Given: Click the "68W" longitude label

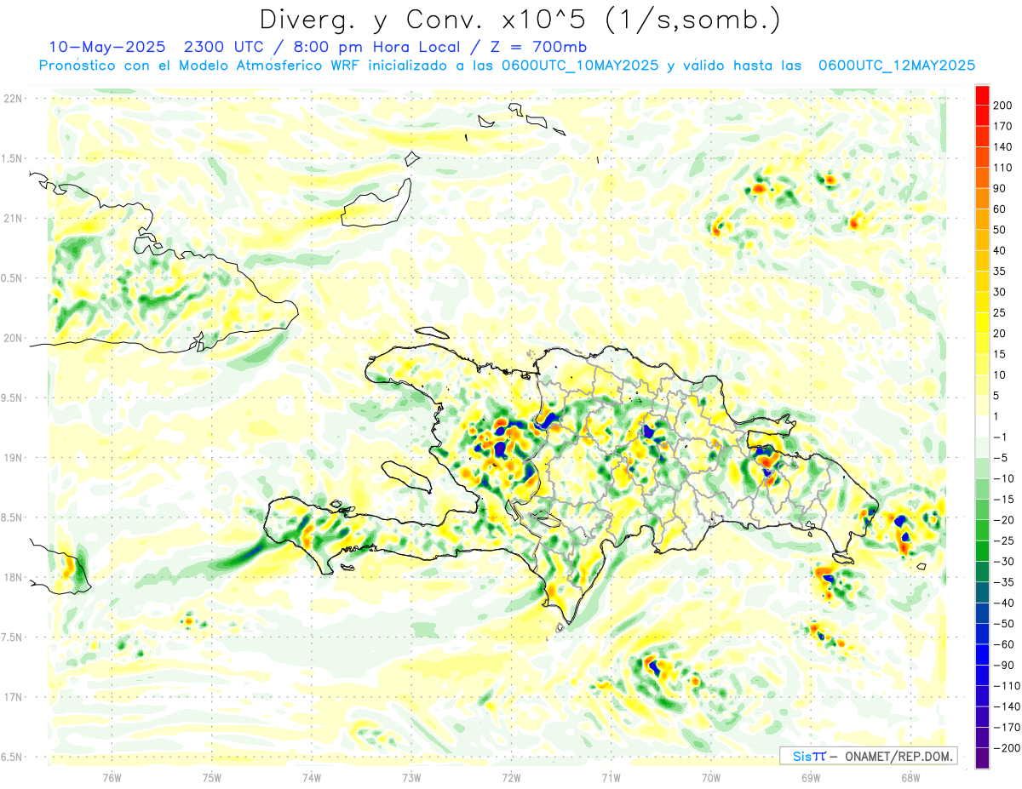Looking at the screenshot, I should pyautogui.click(x=910, y=777).
